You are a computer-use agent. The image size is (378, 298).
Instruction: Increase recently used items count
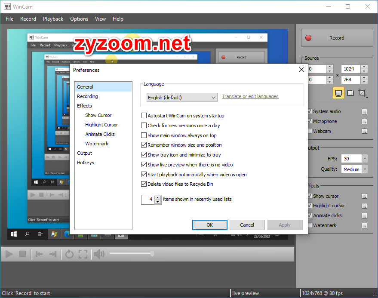click(x=158, y=197)
